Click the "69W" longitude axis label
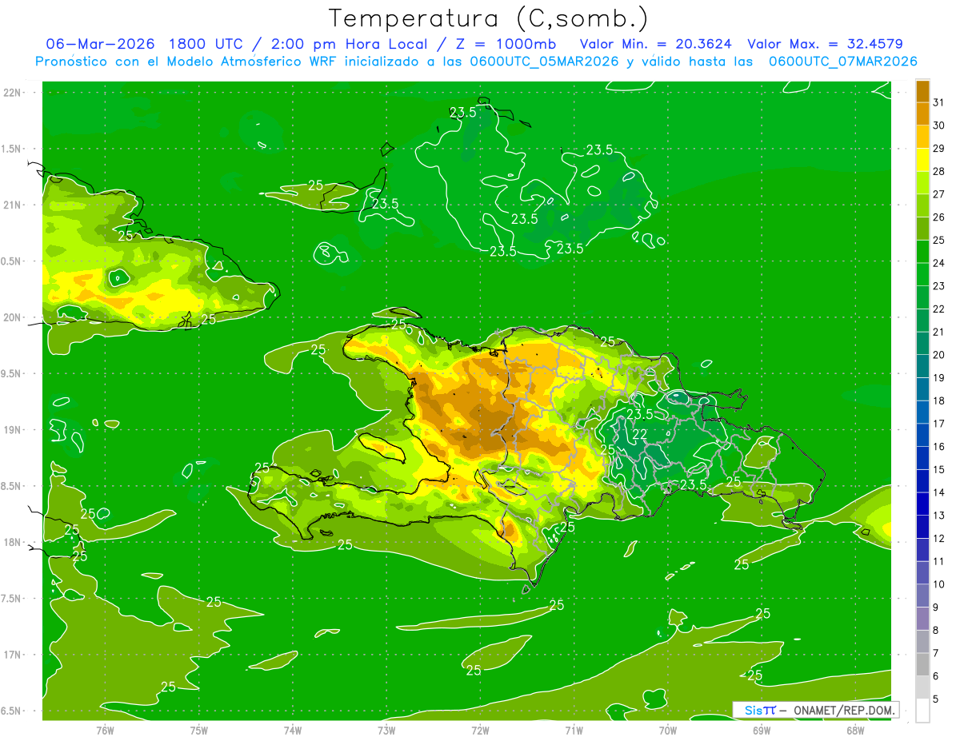 [762, 730]
